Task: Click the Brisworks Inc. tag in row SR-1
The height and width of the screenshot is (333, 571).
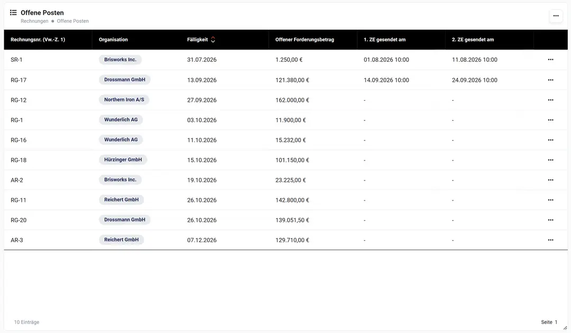Action: click(x=120, y=60)
